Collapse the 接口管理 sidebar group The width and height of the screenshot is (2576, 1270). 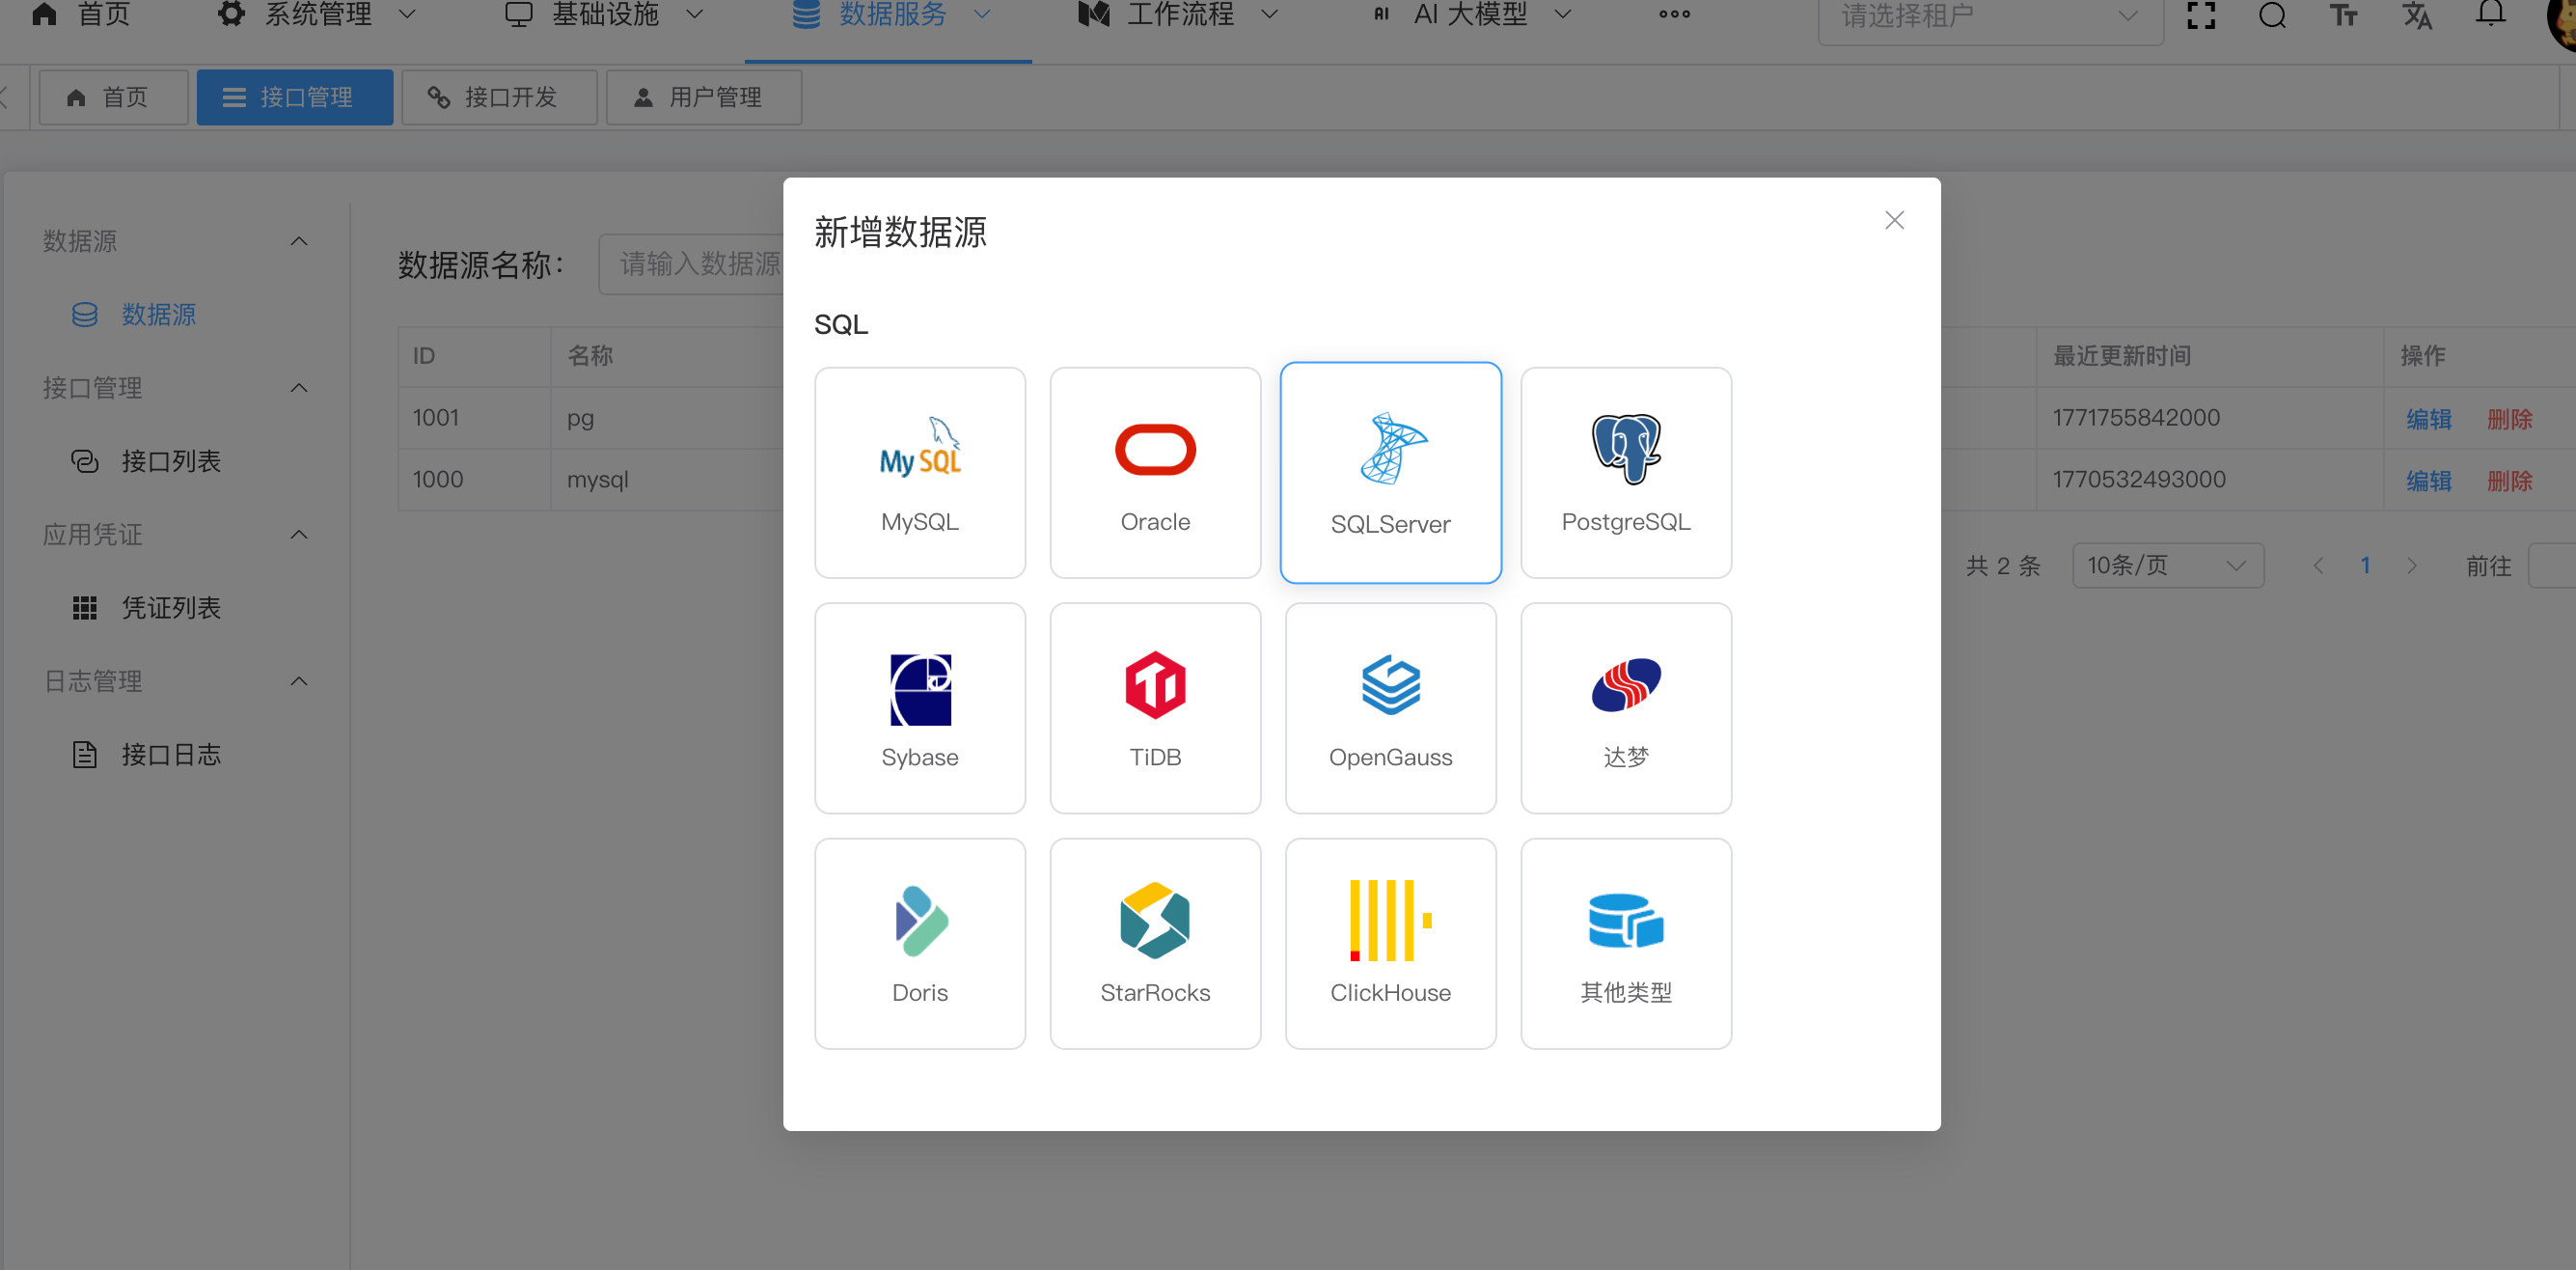298,388
